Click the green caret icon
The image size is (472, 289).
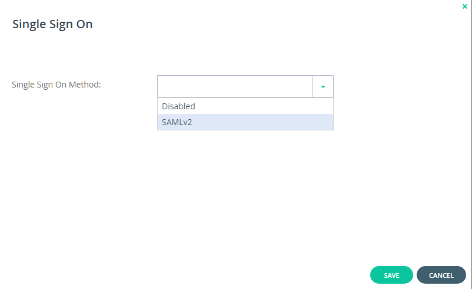pyautogui.click(x=323, y=86)
